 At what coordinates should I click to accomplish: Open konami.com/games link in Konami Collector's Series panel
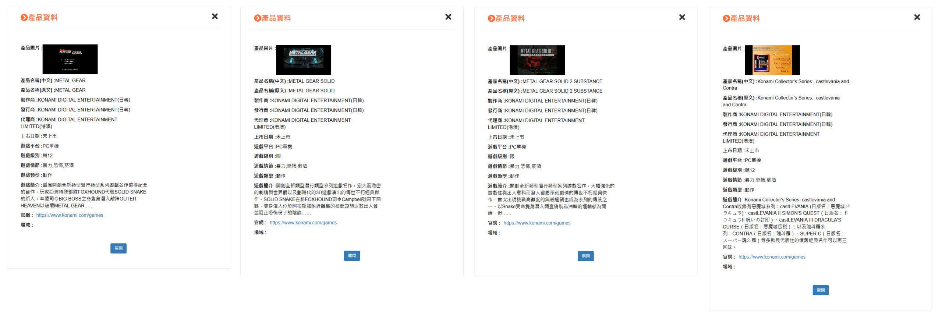(x=772, y=257)
